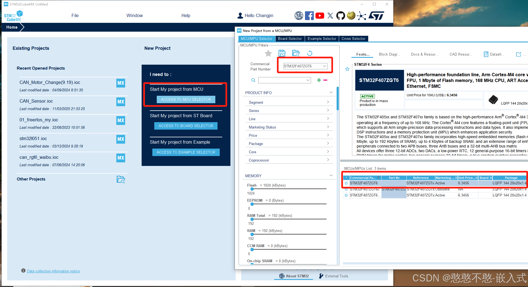Open Data collection information notice link
The image size is (528, 287).
53,271
